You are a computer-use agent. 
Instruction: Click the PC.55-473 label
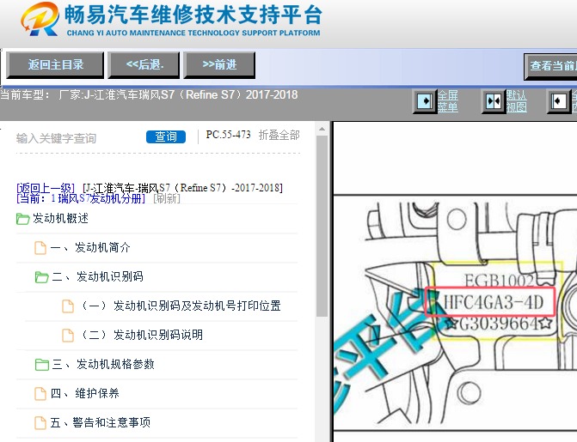[228, 135]
